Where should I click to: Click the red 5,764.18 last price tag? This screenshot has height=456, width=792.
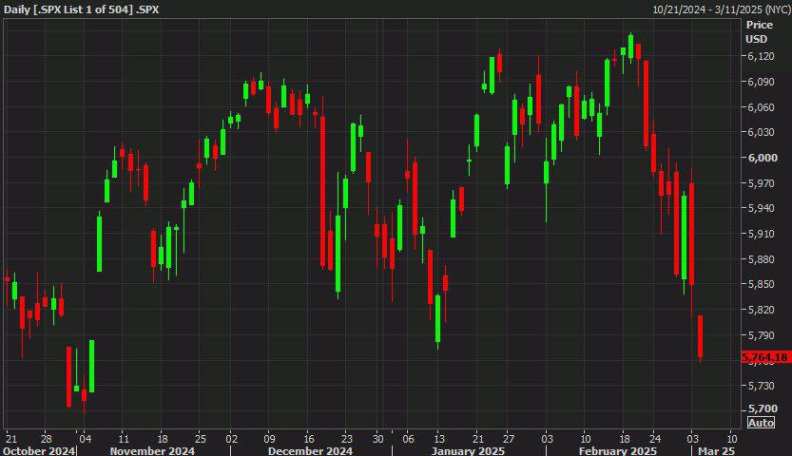765,357
